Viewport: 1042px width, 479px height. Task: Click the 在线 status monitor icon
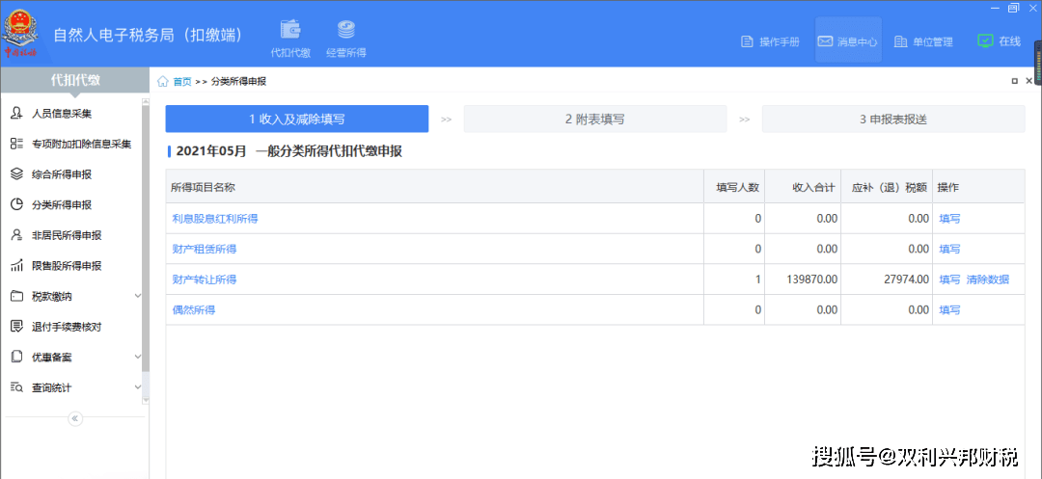[985, 41]
